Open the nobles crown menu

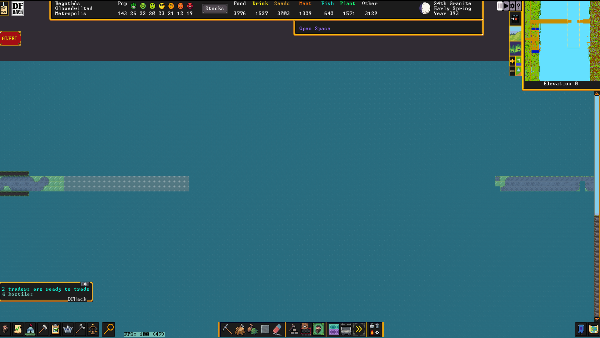pyautogui.click(x=68, y=329)
